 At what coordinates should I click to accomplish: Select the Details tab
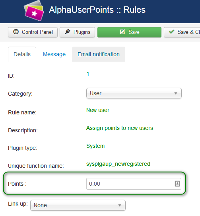(22, 55)
